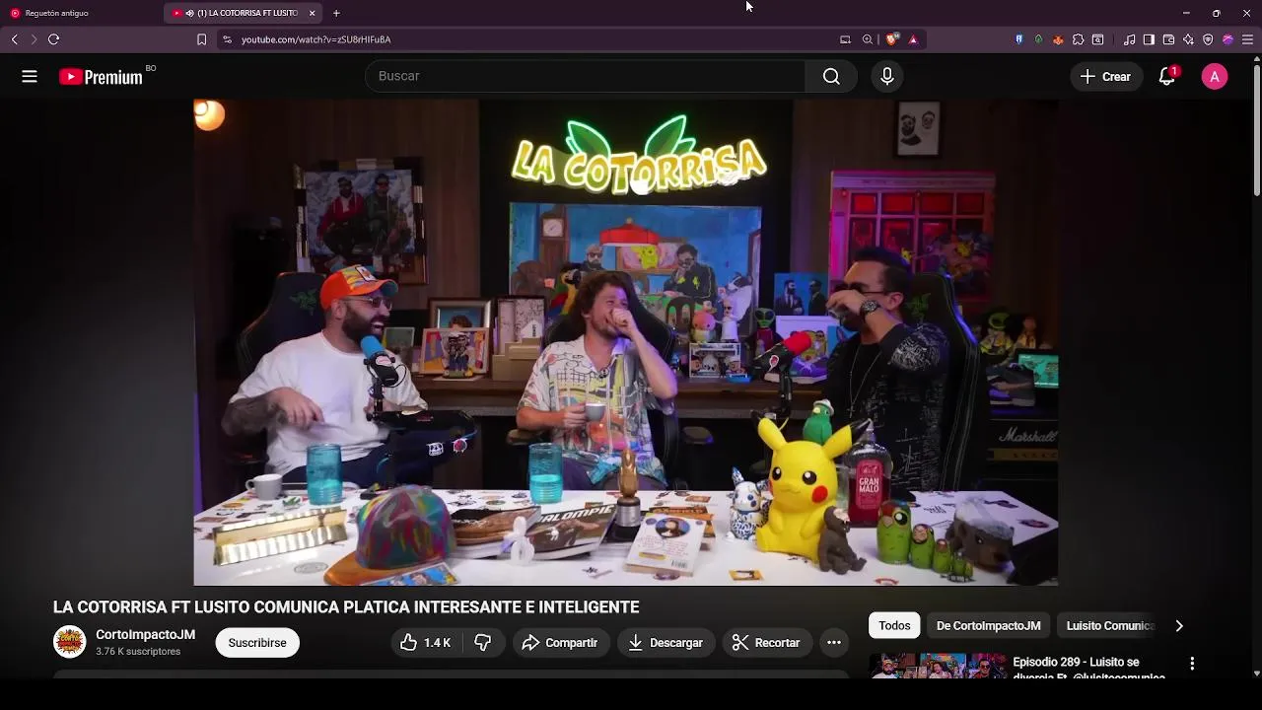Click the video player area
This screenshot has width=1262, height=710.
625,341
